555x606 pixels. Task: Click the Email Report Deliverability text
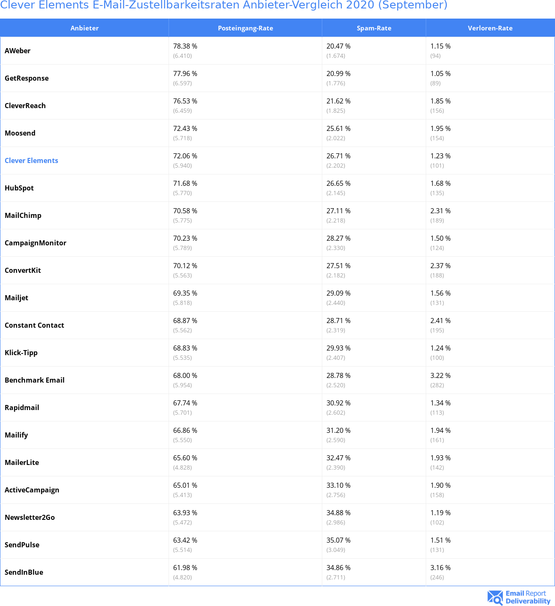[528, 597]
